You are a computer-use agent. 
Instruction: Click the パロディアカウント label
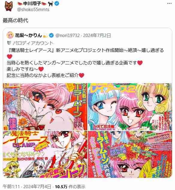(x=33, y=43)
